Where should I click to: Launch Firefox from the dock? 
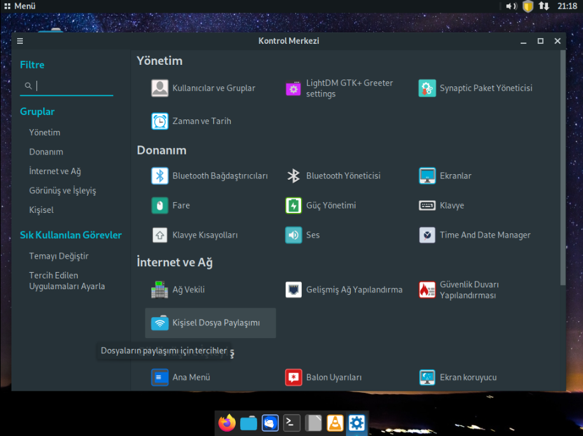pyautogui.click(x=227, y=423)
